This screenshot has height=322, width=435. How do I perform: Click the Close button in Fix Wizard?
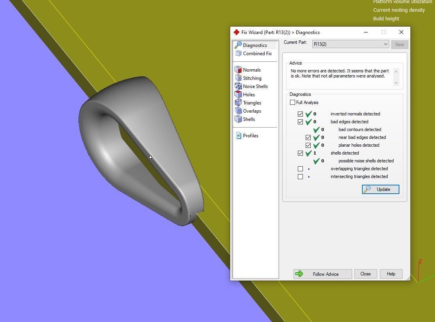coord(365,274)
